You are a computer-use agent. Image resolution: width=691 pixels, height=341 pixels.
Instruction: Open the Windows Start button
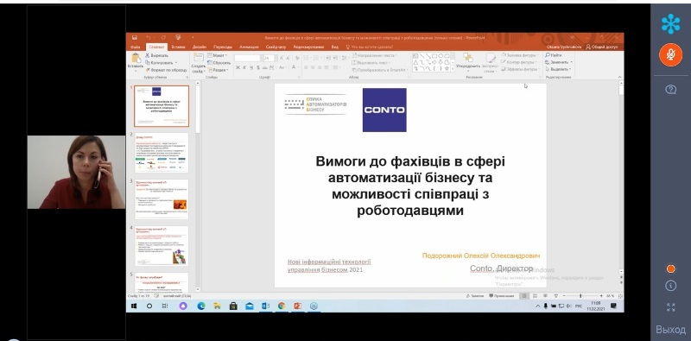[x=134, y=306]
